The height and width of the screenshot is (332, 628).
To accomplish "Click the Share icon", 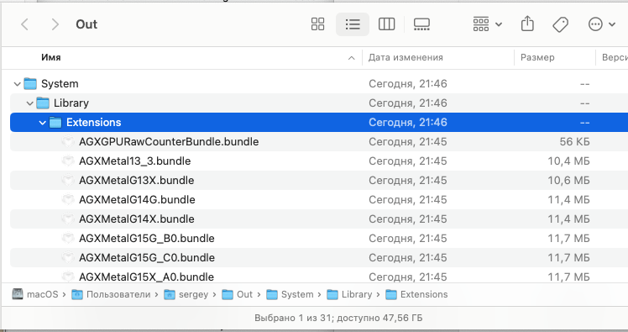I will 527,24.
